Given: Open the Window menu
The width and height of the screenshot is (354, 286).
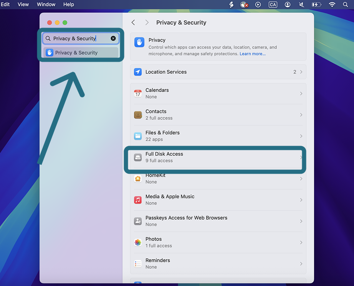Looking at the screenshot, I should [x=46, y=5].
